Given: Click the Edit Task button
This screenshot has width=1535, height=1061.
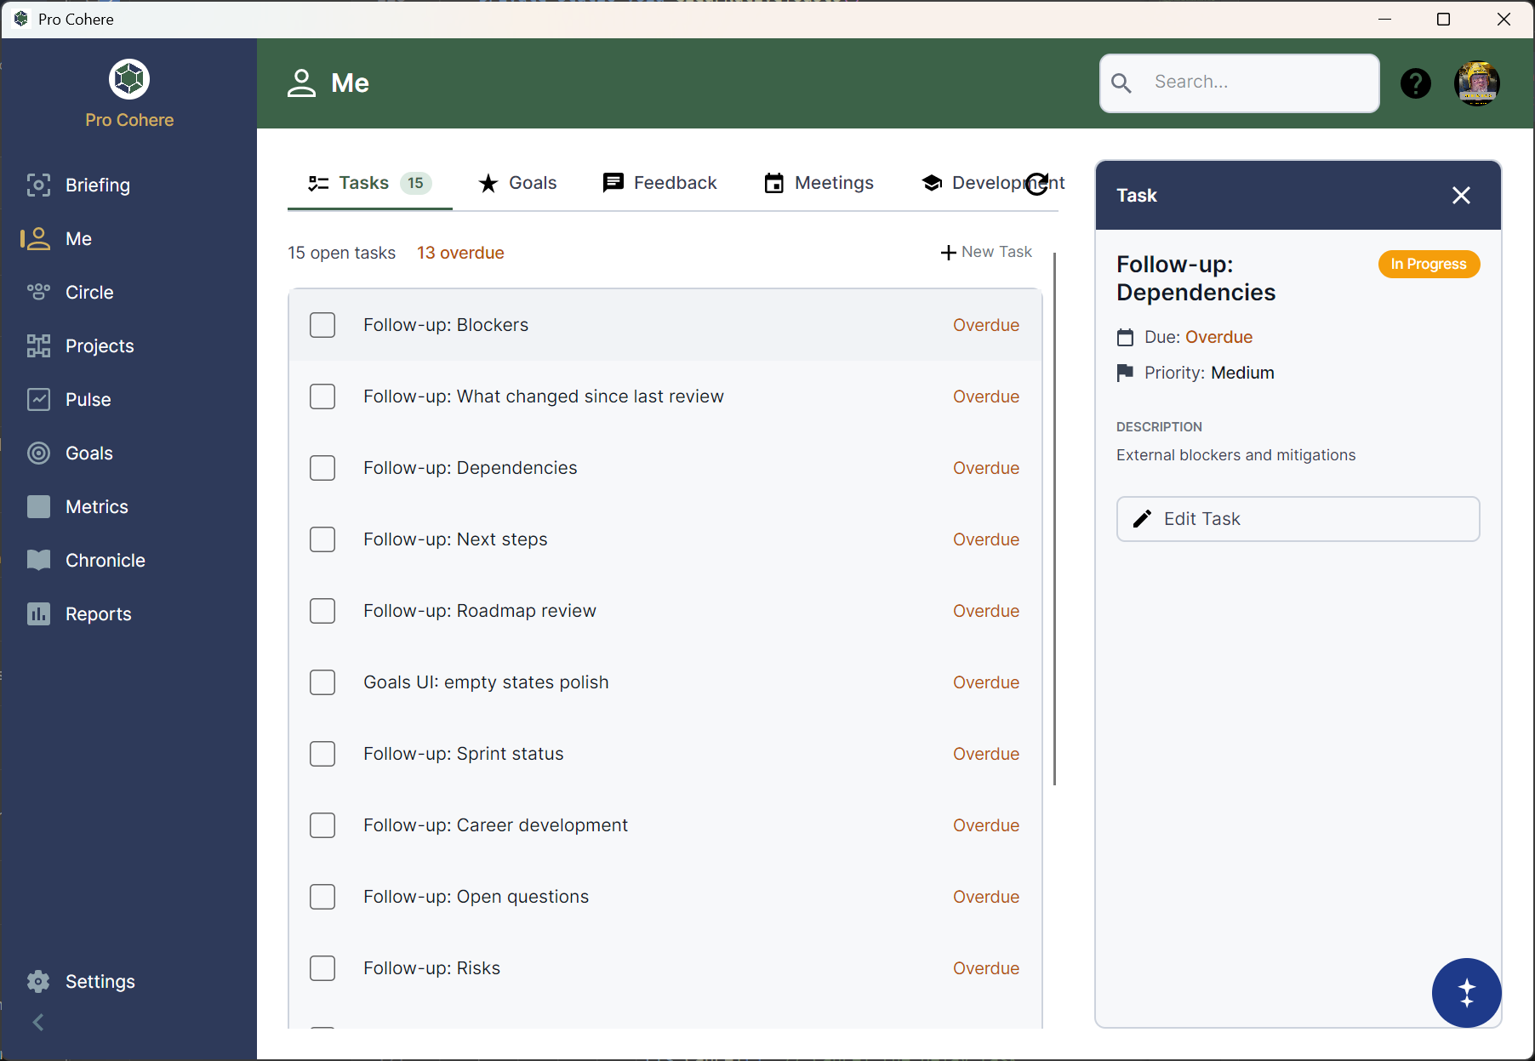Looking at the screenshot, I should (x=1298, y=519).
